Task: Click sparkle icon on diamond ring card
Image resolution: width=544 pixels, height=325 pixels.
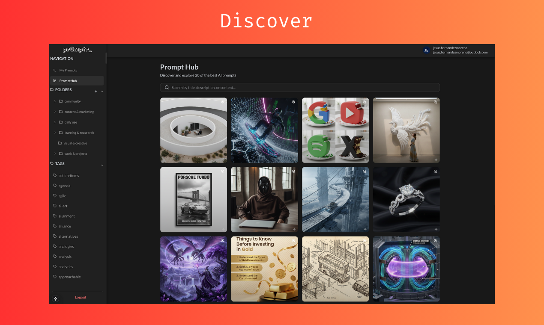Action: pos(436,229)
